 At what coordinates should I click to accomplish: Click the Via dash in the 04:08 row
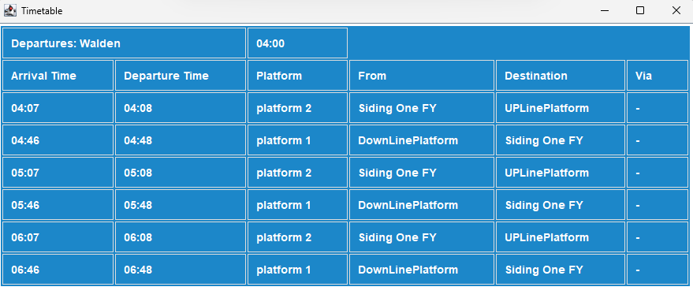658,108
